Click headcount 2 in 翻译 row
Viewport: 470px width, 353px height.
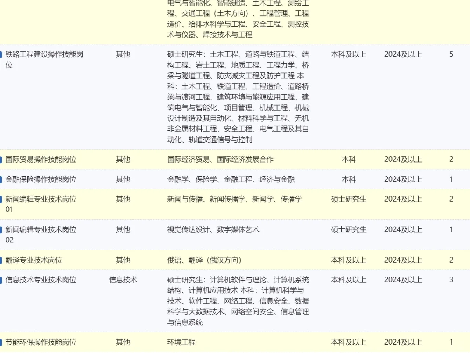[x=451, y=260]
